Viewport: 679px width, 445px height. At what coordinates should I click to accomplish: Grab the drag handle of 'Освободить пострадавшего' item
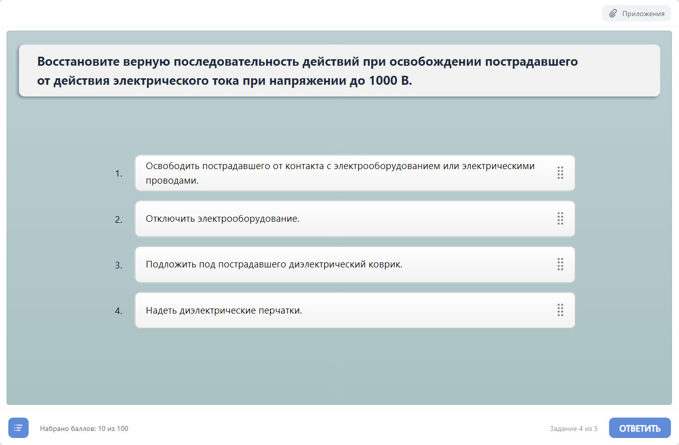point(560,173)
